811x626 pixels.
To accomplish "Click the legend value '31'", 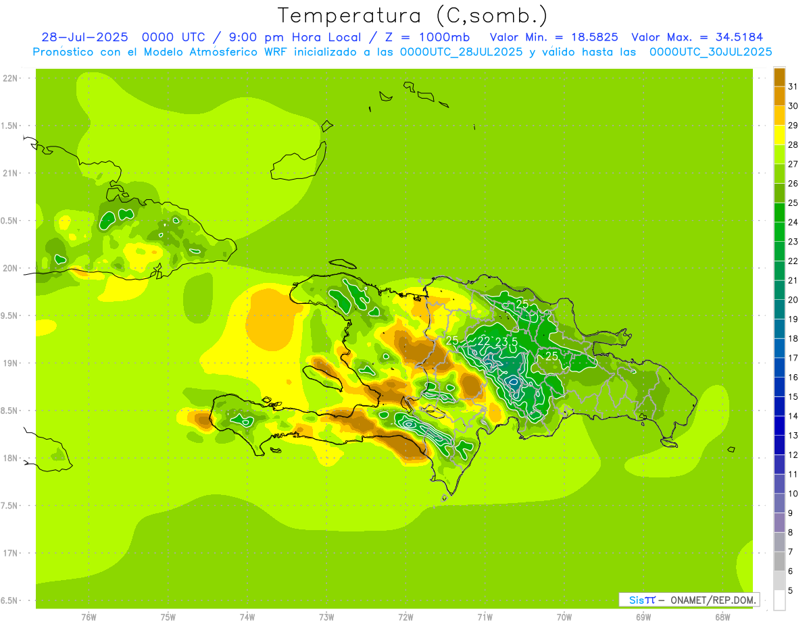I will coord(793,86).
